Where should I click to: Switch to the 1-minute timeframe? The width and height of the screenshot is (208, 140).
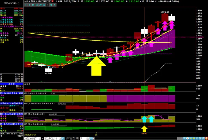pyautogui.click(x=26, y=5)
